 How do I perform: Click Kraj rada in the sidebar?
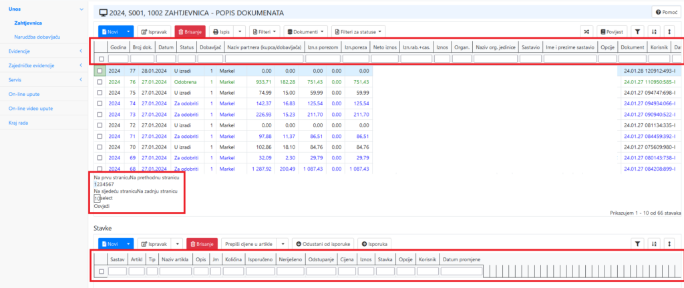[x=18, y=123]
